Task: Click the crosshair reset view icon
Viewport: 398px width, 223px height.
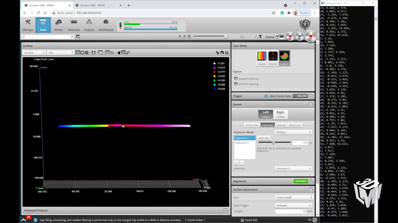Action: pos(112,53)
